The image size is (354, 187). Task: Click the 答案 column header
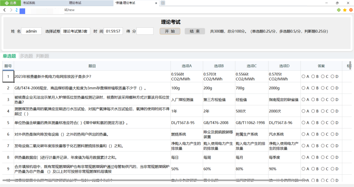click(x=321, y=66)
